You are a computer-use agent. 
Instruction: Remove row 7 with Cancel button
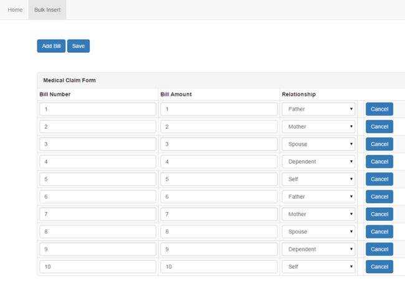pos(379,214)
